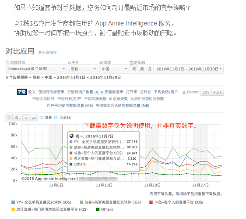Viewport: 246px width, 219px height.
Task: Click tooltip value 27,136
Action: [132, 142]
